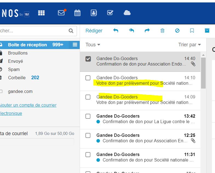This screenshot has width=215, height=173.
Task: Click the archive box icon
Action: (x=207, y=30)
